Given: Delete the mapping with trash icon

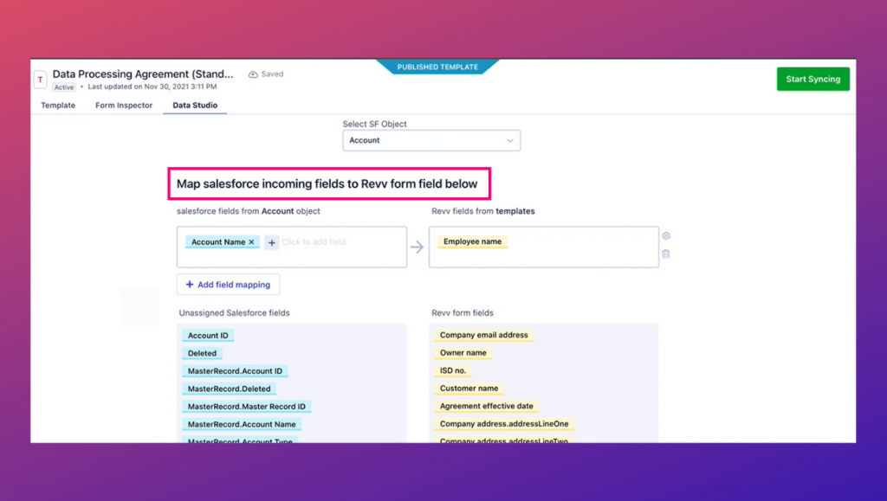Looking at the screenshot, I should pyautogui.click(x=666, y=254).
